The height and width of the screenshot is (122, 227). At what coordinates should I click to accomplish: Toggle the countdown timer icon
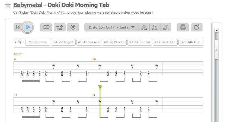[x=73, y=27]
